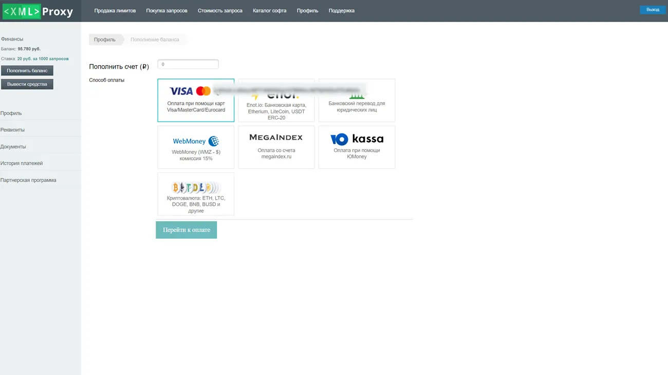
Task: Click the Выход logout button
Action: tap(653, 10)
